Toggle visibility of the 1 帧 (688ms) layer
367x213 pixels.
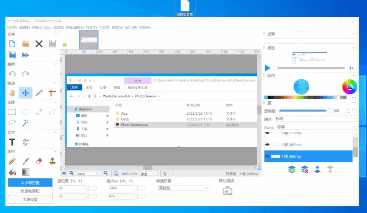coord(267,156)
